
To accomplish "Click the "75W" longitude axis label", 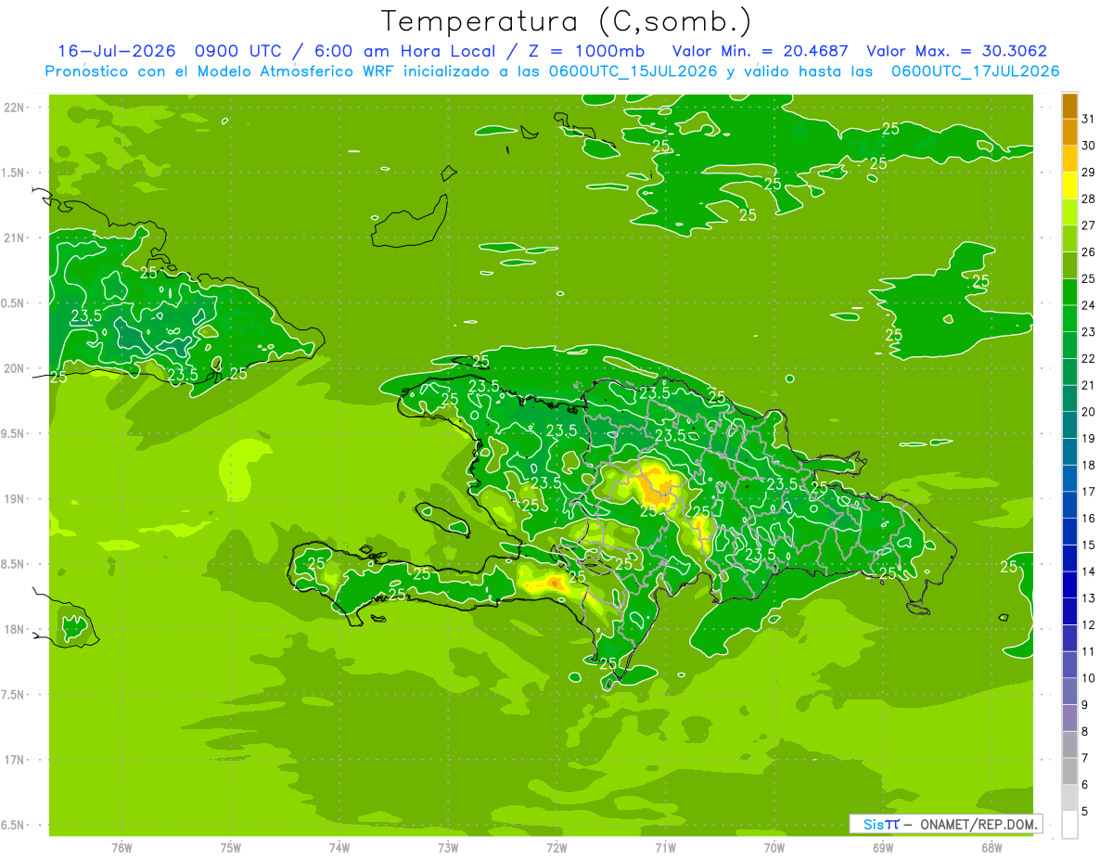I will [231, 848].
